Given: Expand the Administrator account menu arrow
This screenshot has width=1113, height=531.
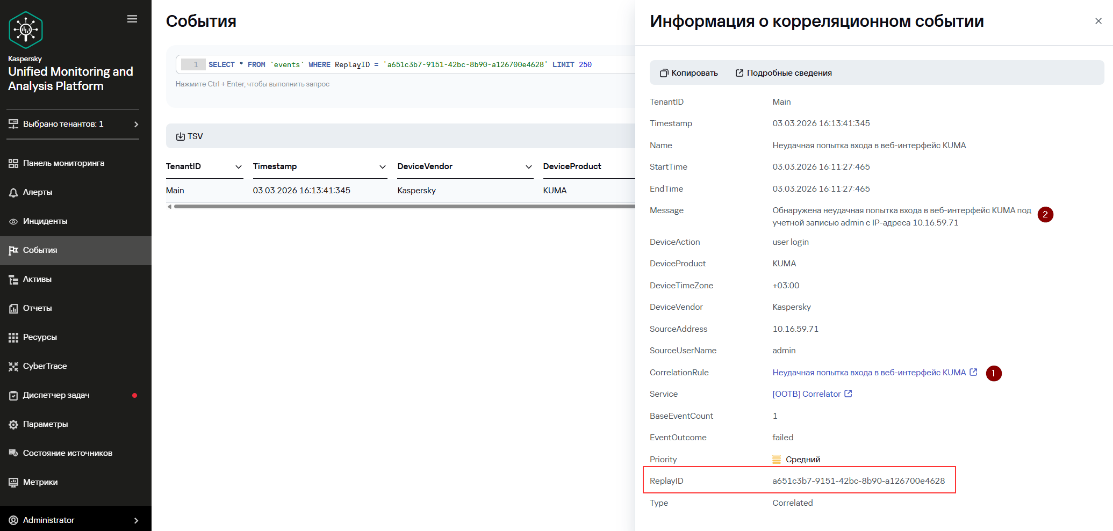Looking at the screenshot, I should click(136, 520).
